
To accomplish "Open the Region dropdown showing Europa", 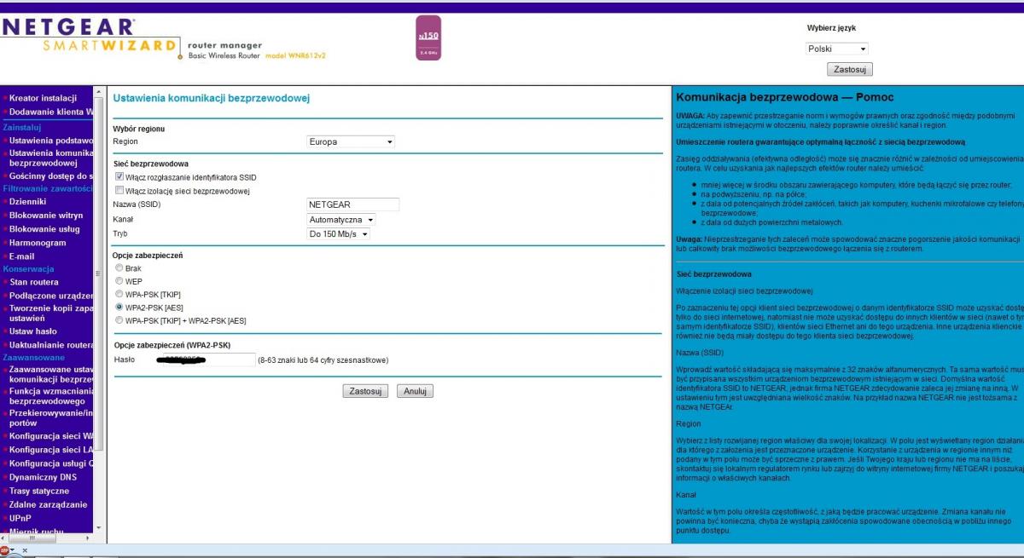I will (x=351, y=141).
